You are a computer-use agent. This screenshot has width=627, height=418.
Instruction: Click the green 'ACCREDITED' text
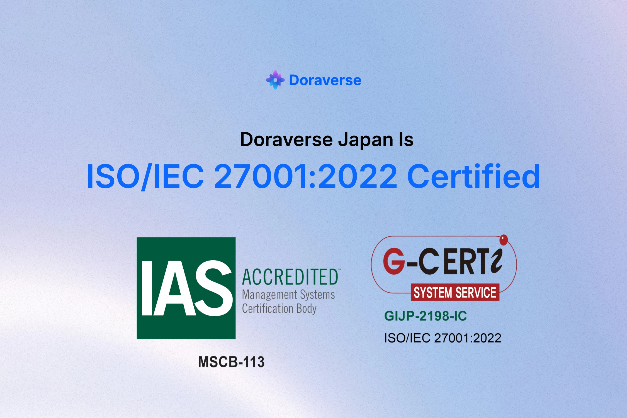pyautogui.click(x=291, y=277)
